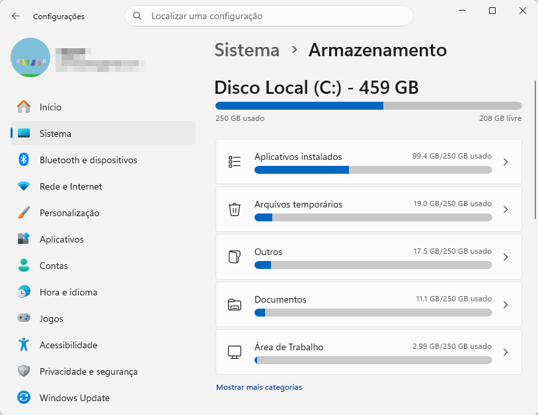The height and width of the screenshot is (415, 538).
Task: Click the Contas person icon
Action: coord(24,265)
